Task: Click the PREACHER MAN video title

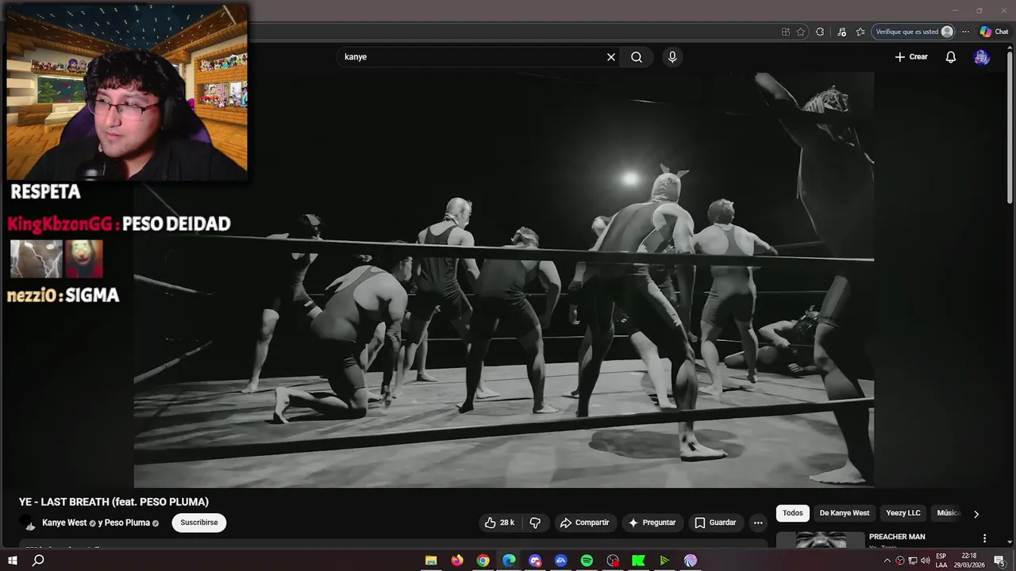Action: coord(897,537)
